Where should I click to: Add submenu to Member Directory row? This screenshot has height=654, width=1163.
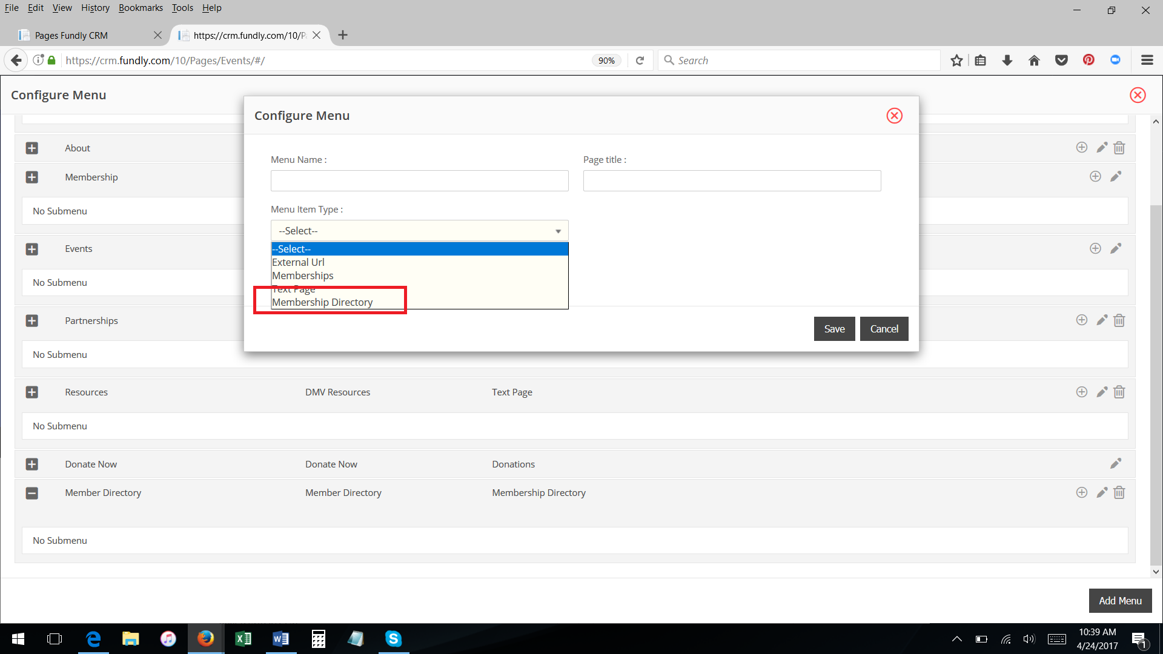[x=1081, y=492]
